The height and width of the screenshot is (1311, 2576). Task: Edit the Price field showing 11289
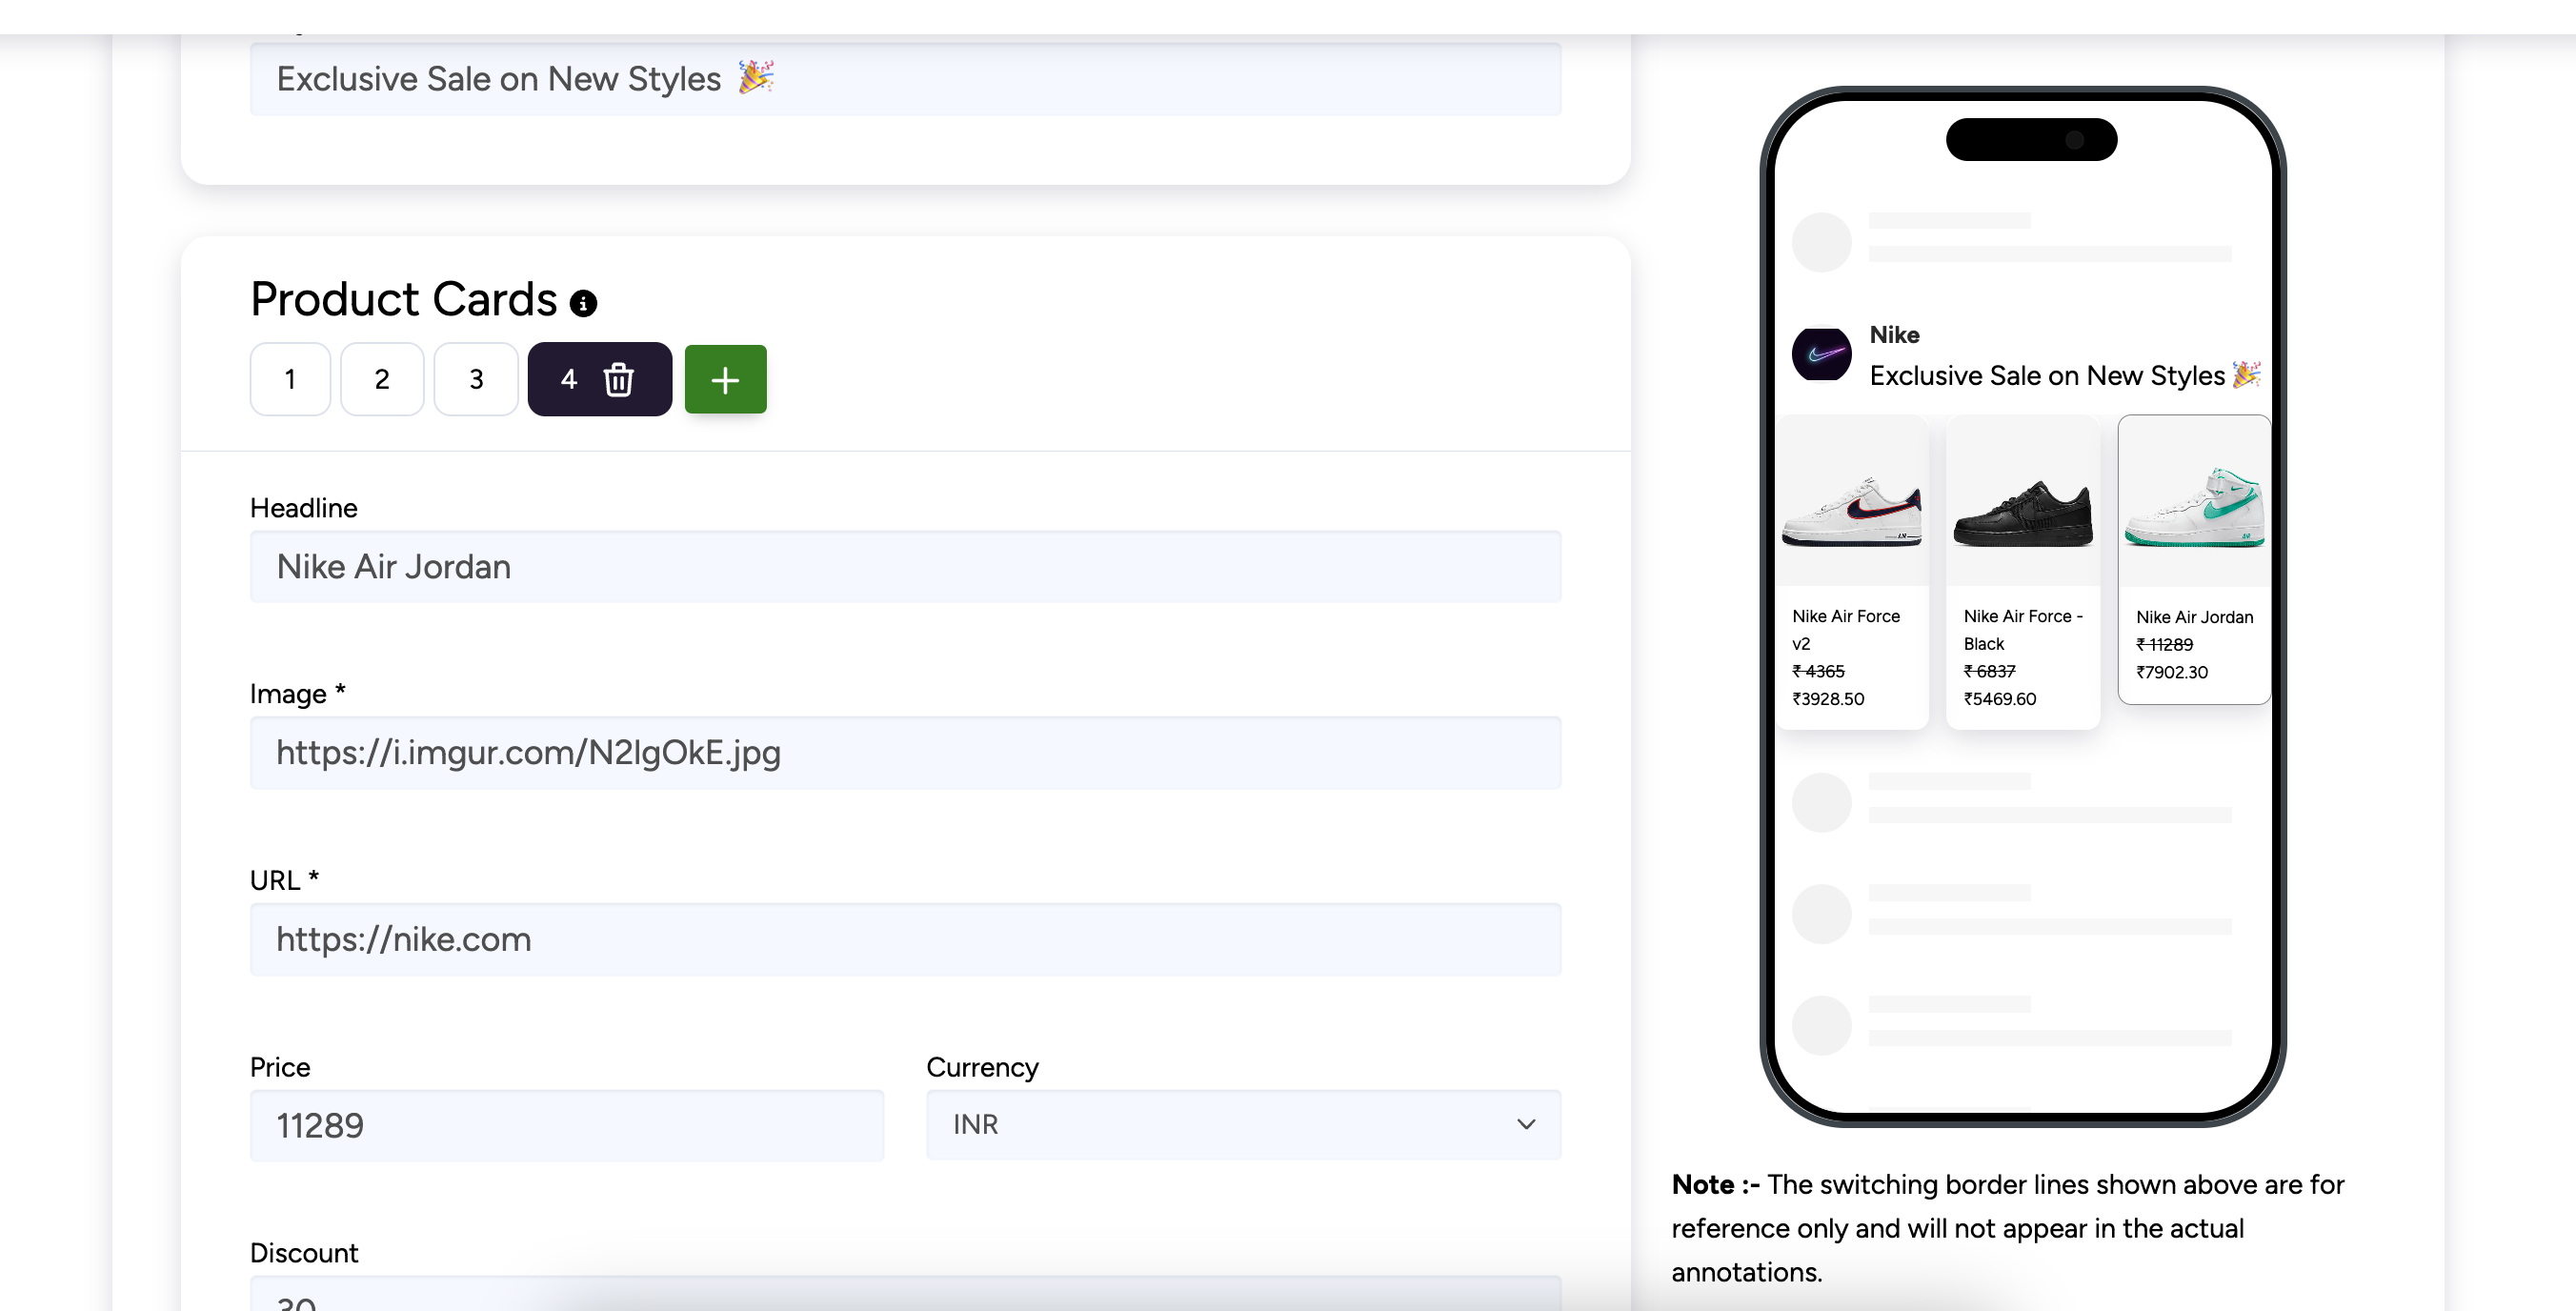(567, 1125)
